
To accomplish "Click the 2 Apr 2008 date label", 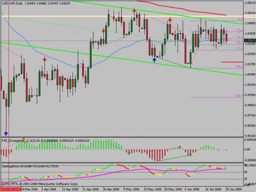I will click(x=49, y=189).
